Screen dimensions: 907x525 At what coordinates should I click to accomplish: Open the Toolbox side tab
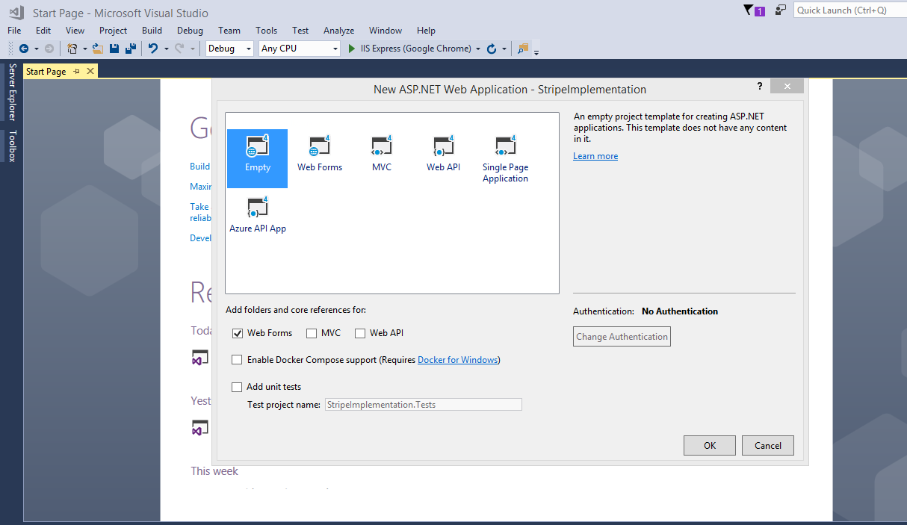12,146
